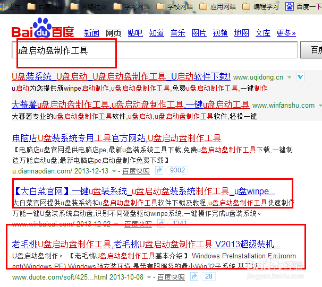322x287 pixels.
Task: Open the 大蕃薯u盘启动盘制作工具 result title
Action: point(130,105)
